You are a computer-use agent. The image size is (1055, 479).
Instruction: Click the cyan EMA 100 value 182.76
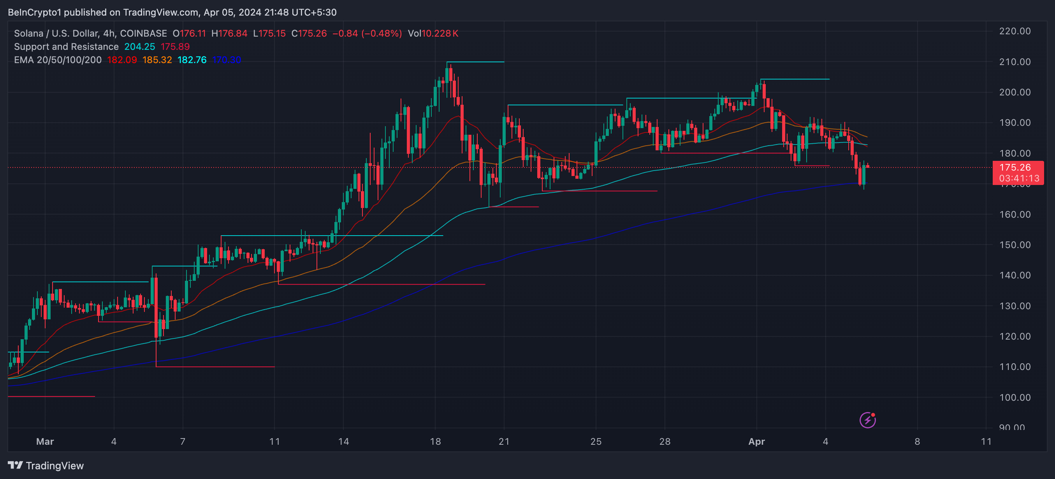pyautogui.click(x=192, y=60)
